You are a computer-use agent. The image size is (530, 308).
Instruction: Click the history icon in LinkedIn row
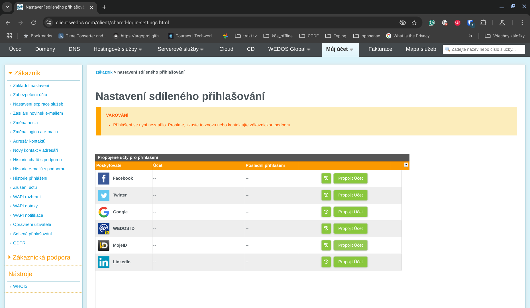tap(326, 262)
